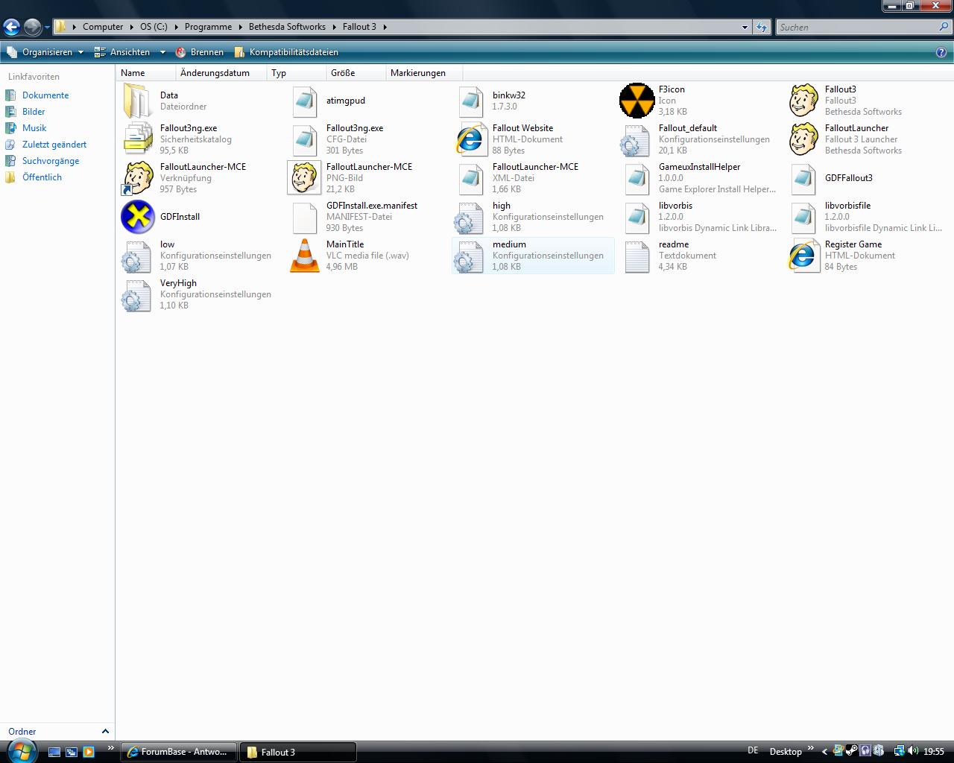Refresh the folder view with address bar button
Screen dimensions: 954x763
click(x=761, y=27)
